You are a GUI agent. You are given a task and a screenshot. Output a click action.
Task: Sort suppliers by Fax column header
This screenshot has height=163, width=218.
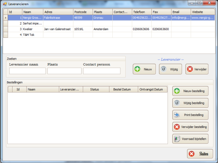pos(161,12)
